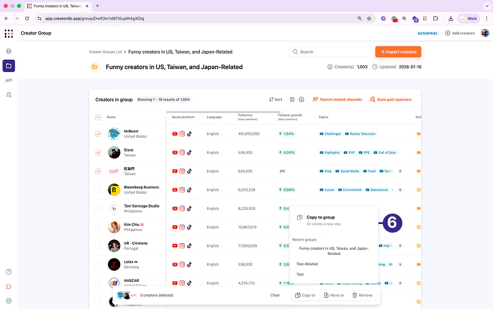Uncheck the Sisco row checkbox
Image resolution: width=493 pixels, height=309 pixels.
coord(98,153)
